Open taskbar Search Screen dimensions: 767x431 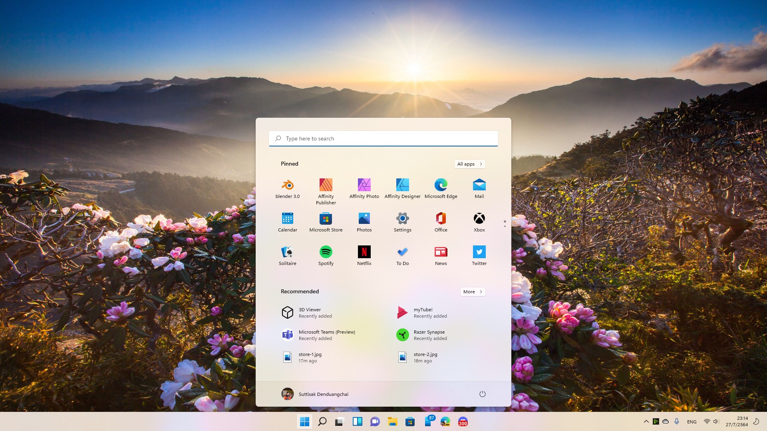pyautogui.click(x=322, y=422)
